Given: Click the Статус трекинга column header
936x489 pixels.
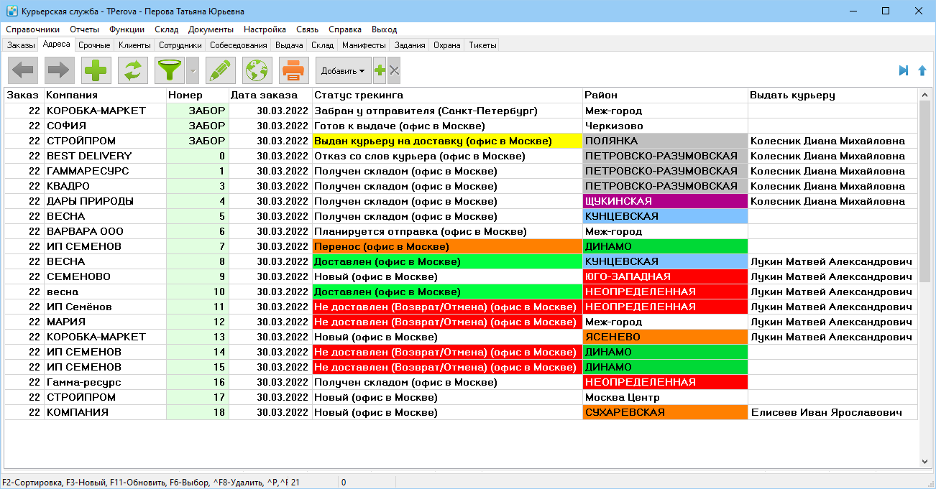Looking at the screenshot, I should click(447, 95).
